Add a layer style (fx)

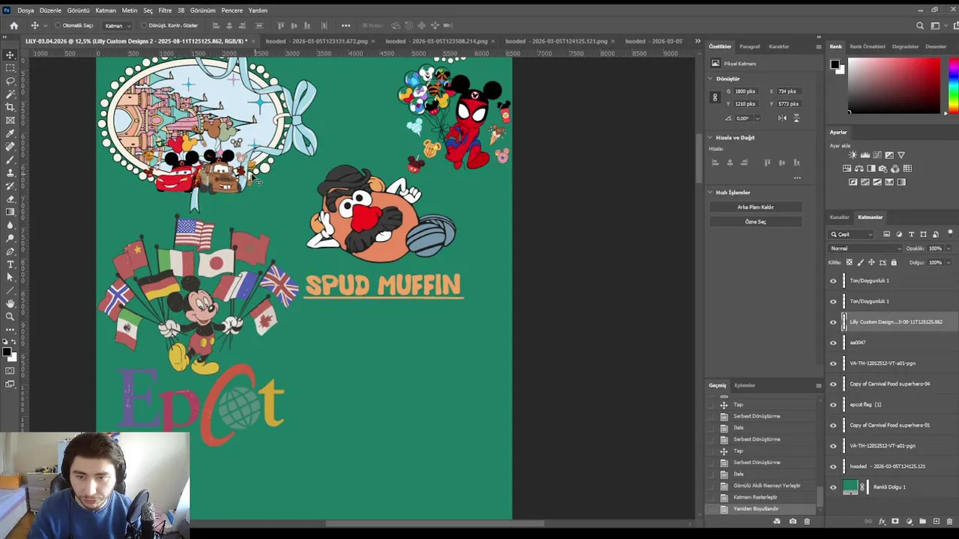(882, 522)
